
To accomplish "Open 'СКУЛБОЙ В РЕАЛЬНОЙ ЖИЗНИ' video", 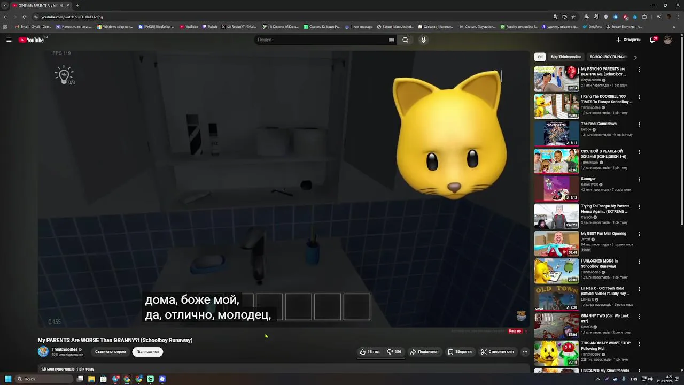I will pyautogui.click(x=556, y=161).
